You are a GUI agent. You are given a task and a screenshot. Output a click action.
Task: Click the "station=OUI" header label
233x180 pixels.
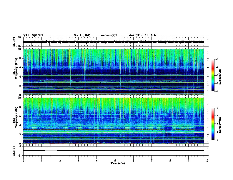pos(109,35)
